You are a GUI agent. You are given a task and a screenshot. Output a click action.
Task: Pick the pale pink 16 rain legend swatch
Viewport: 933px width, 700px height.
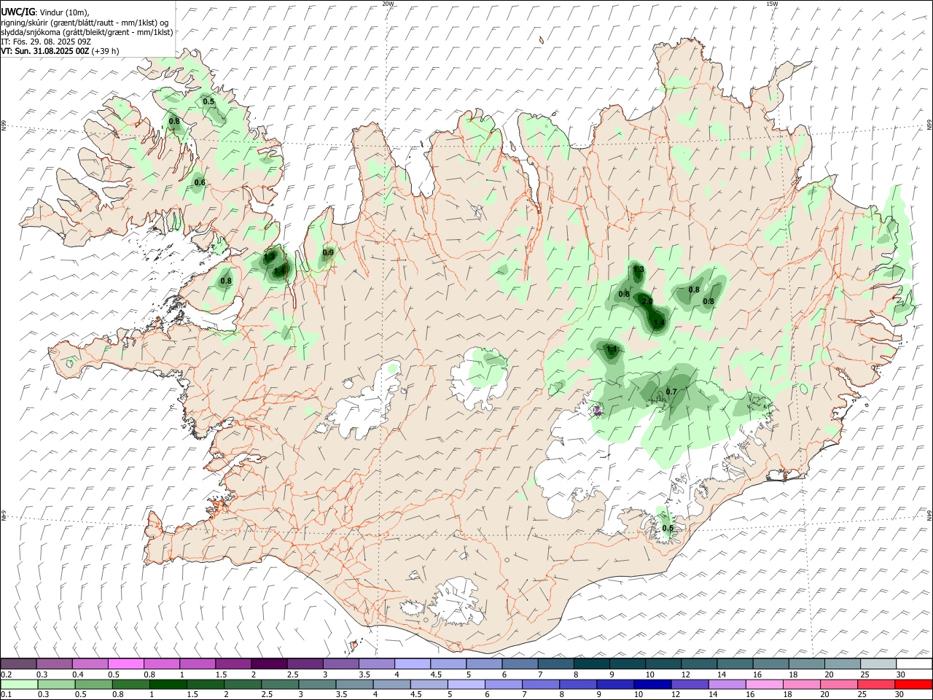point(765,684)
